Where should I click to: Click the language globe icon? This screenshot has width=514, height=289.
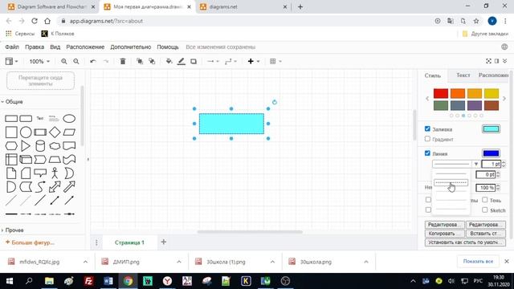[x=504, y=47]
